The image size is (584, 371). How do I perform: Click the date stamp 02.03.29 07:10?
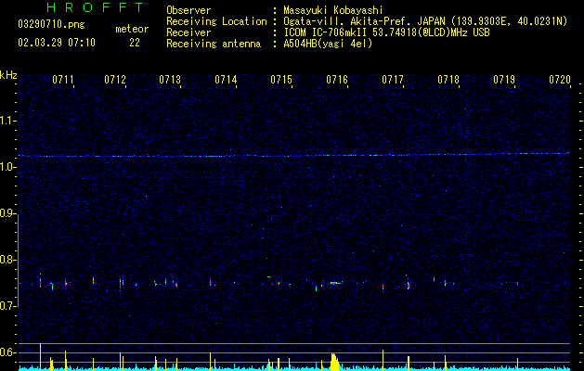tap(57, 43)
